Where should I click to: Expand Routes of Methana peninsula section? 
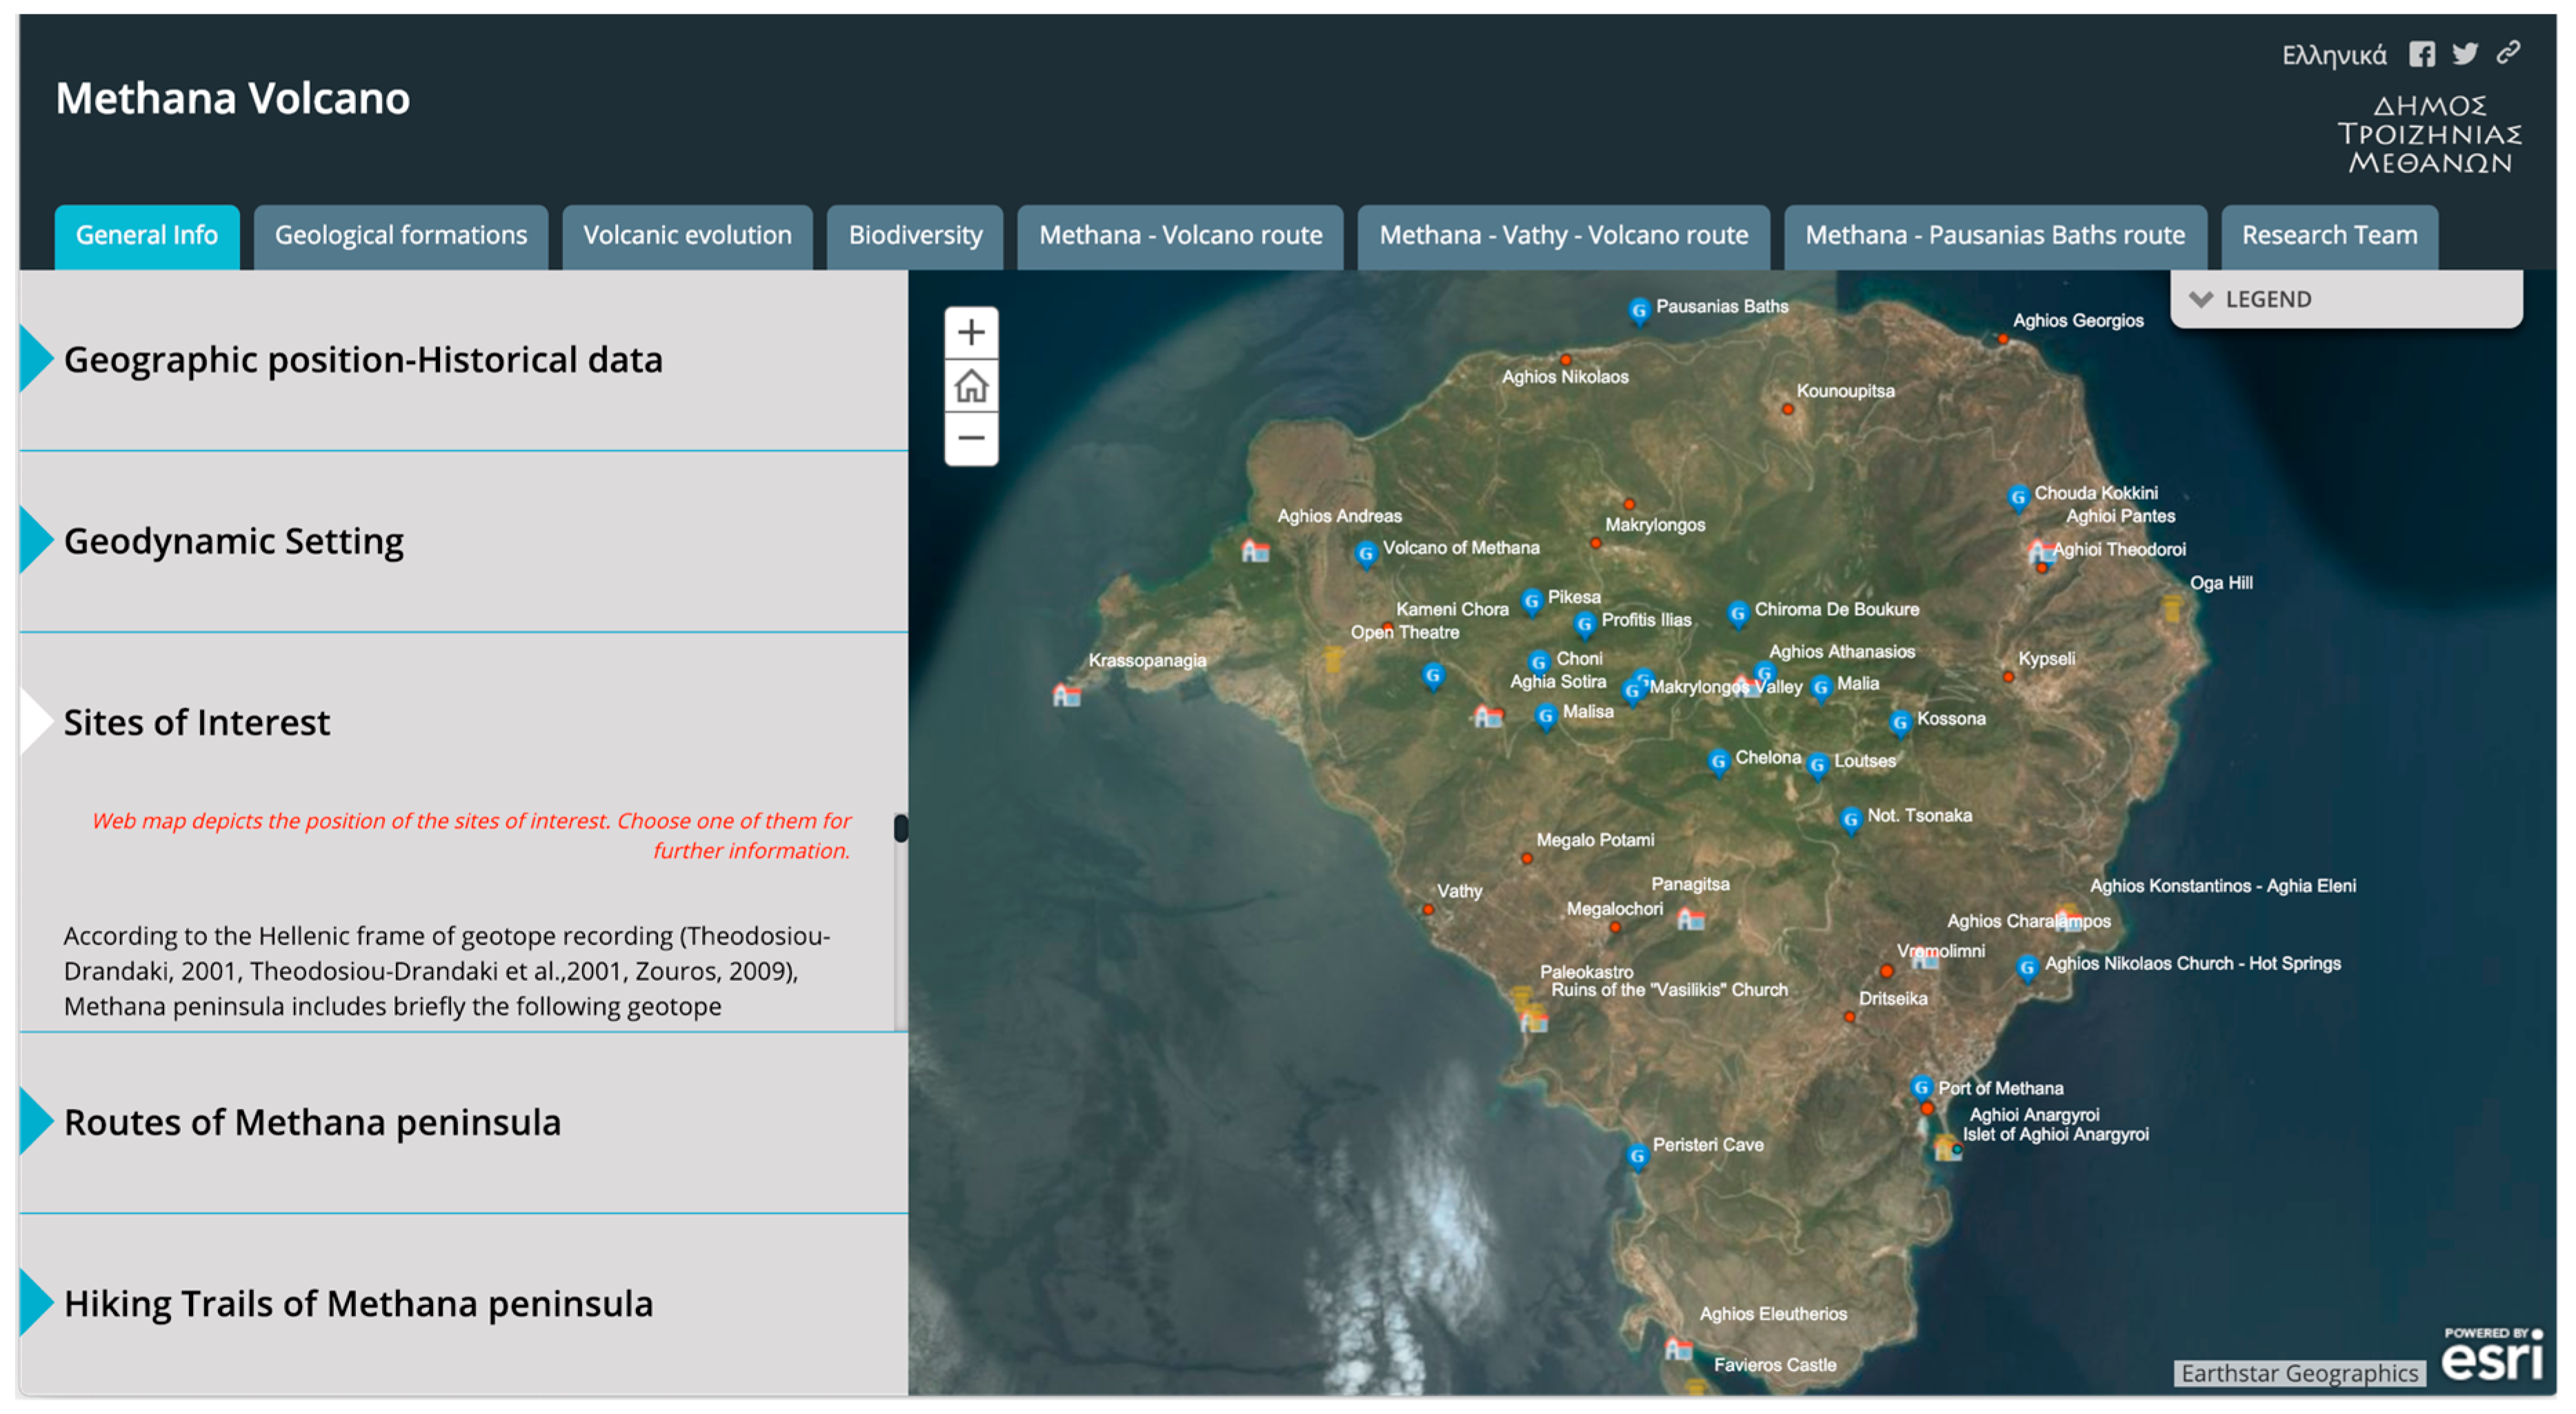tap(312, 1122)
